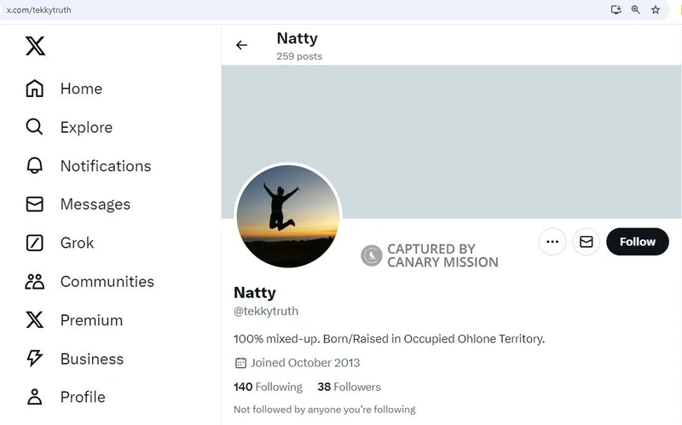This screenshot has height=425, width=682.
Task: Send message via envelope button on profile
Action: tap(587, 242)
